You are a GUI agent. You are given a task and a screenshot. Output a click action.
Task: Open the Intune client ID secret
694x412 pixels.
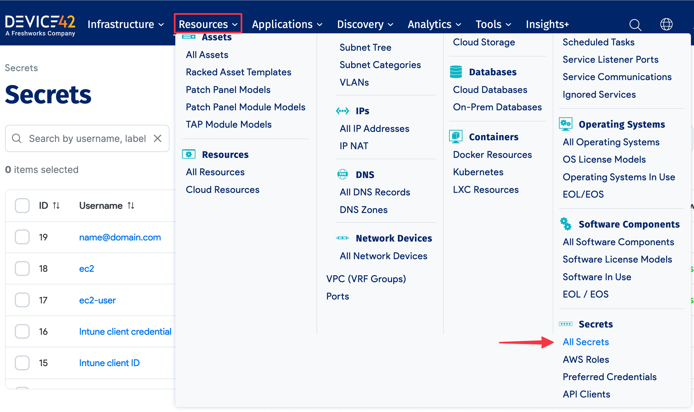[x=109, y=363]
